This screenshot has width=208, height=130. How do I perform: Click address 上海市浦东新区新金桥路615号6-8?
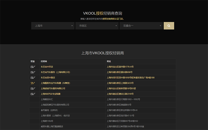tap(122, 110)
